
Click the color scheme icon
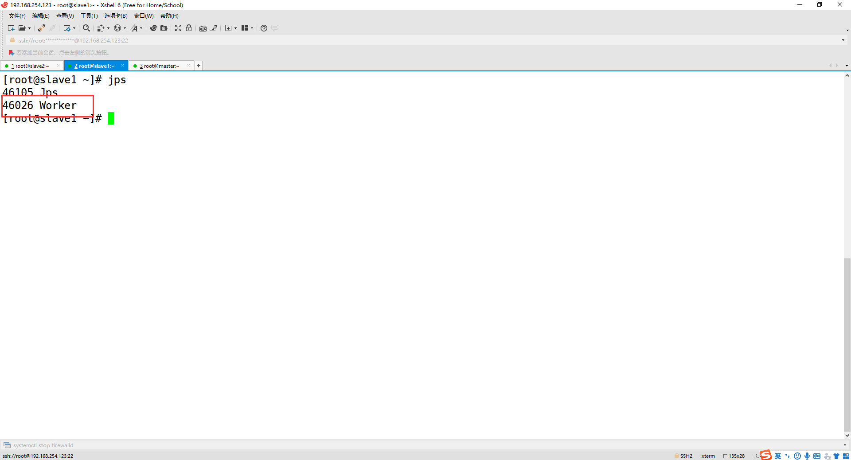101,28
